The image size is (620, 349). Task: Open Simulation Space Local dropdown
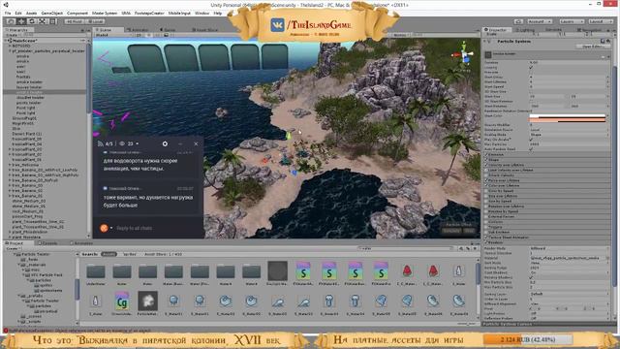[569, 130]
